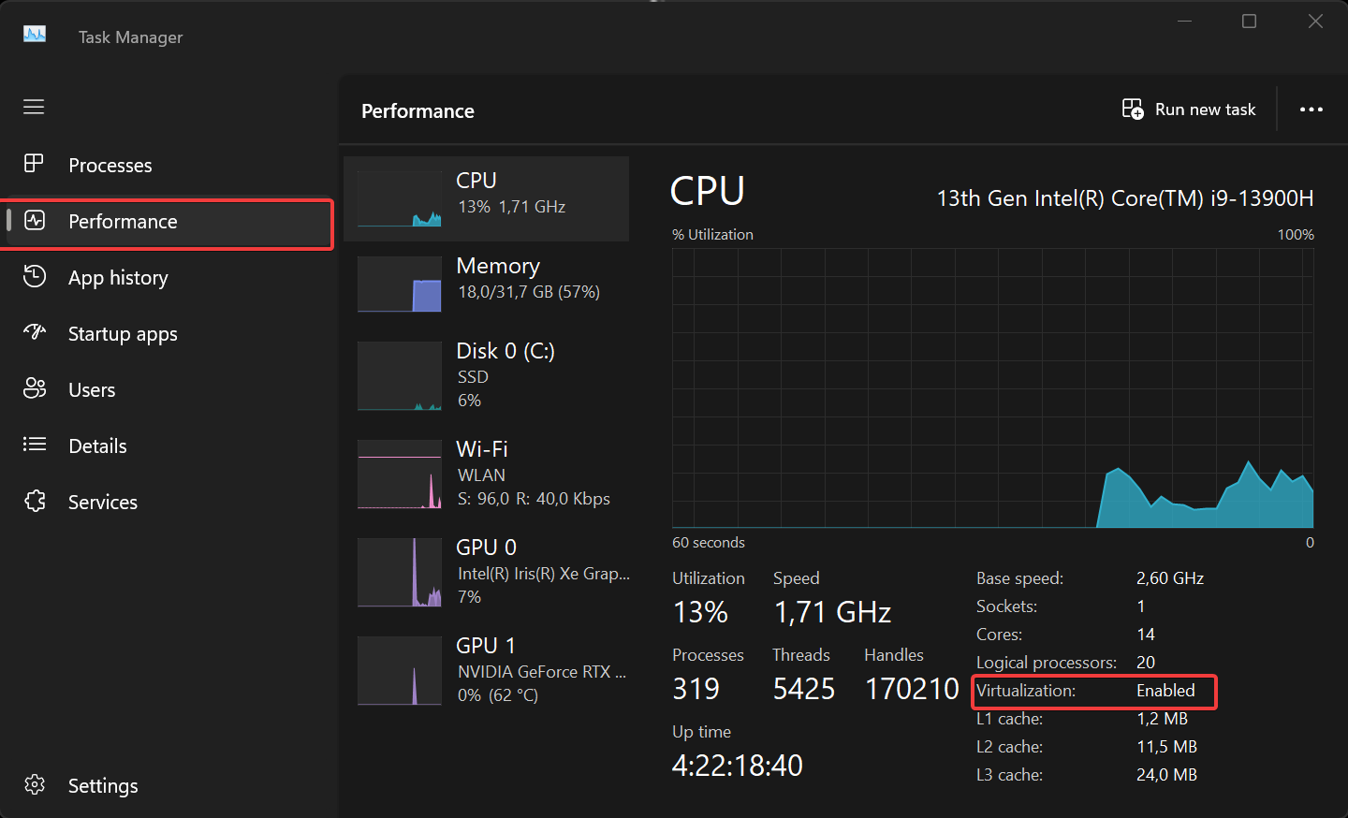Click the Services puzzle icon

click(35, 501)
